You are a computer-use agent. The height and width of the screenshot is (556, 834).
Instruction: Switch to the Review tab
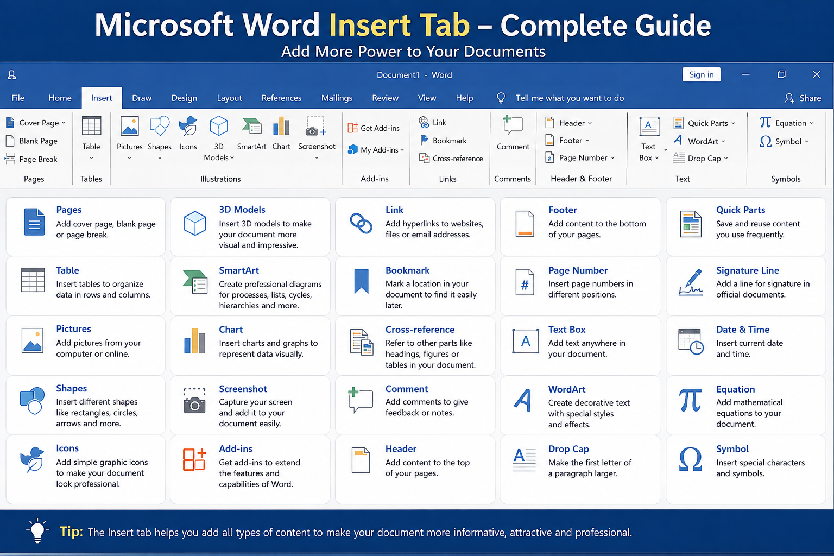(x=385, y=98)
